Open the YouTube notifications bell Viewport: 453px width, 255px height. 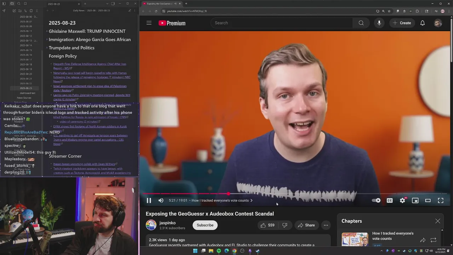click(x=423, y=23)
